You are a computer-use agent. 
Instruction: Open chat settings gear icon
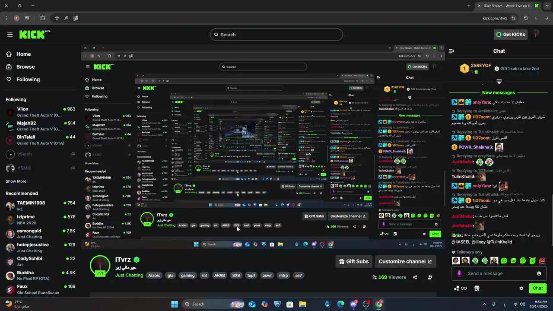pos(521,288)
